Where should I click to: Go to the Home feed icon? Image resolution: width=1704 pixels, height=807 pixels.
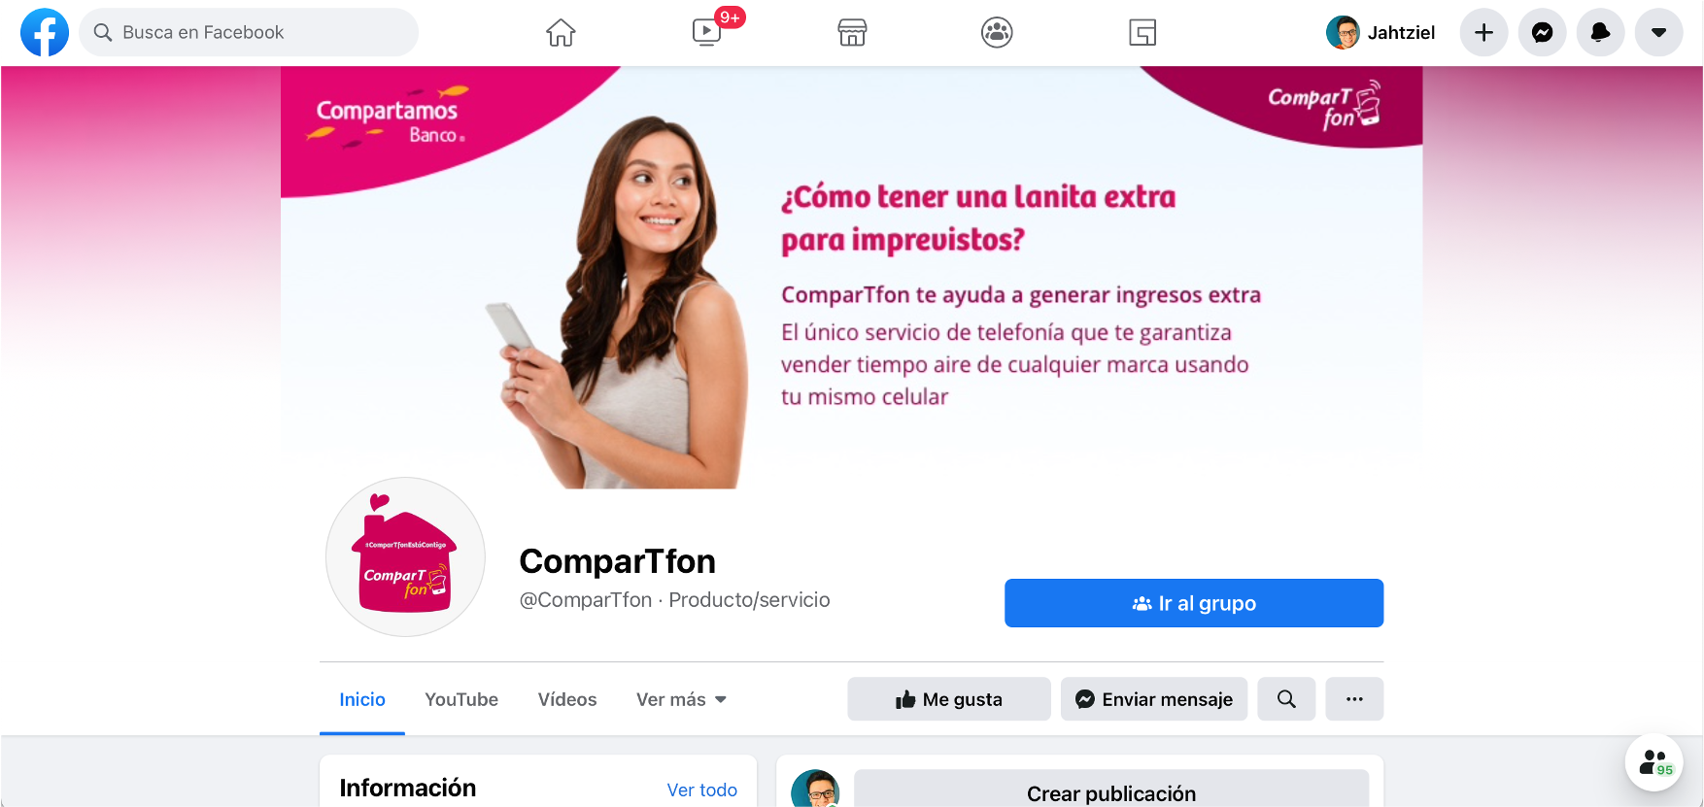tap(561, 32)
